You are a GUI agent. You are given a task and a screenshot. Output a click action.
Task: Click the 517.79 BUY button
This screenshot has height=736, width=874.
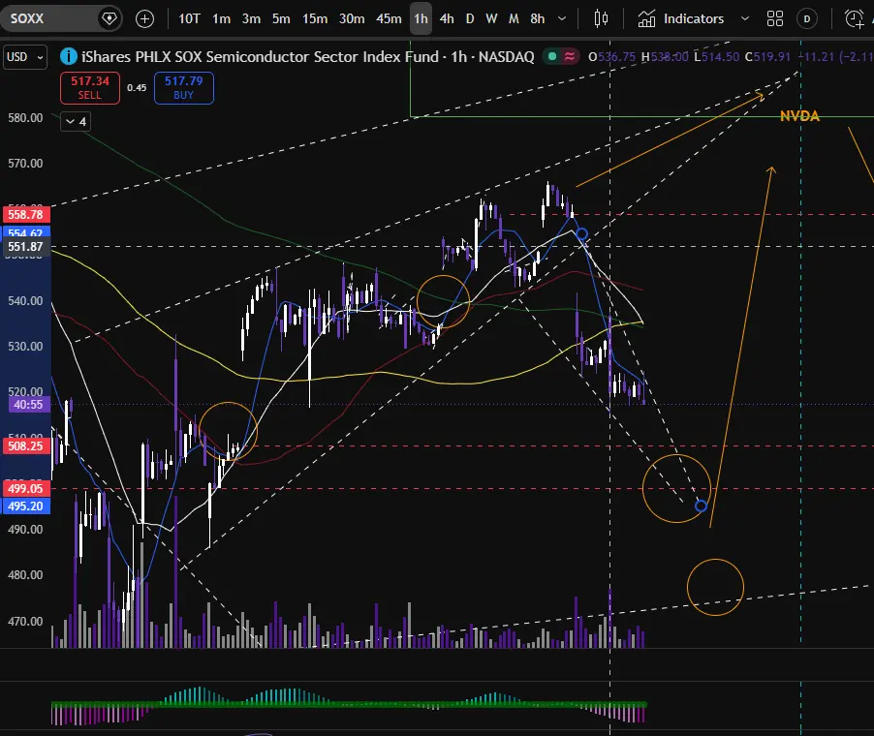(183, 88)
